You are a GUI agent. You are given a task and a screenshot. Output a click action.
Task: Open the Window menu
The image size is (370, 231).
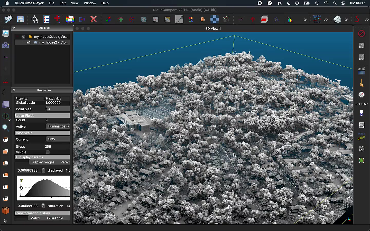[x=90, y=3]
